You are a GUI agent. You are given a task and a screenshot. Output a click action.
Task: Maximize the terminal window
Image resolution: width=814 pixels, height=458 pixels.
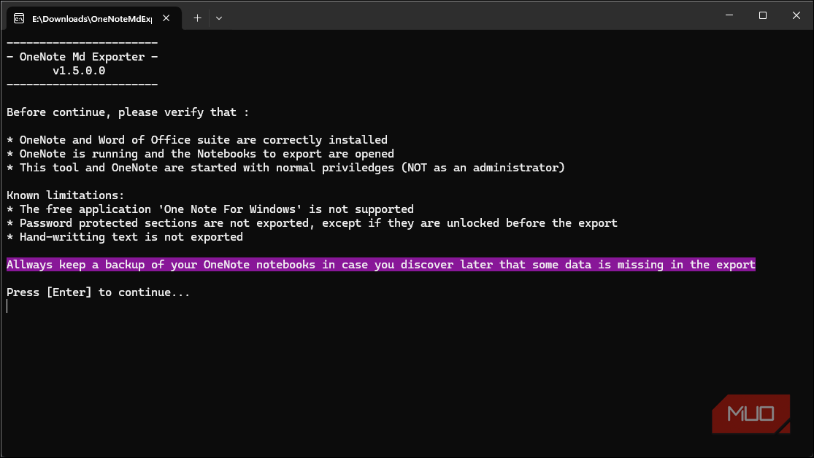point(762,15)
